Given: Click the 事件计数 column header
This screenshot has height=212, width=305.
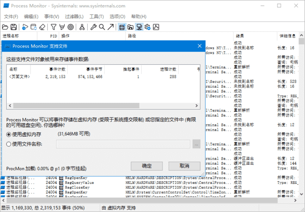Looking at the screenshot, I should 49,69.
